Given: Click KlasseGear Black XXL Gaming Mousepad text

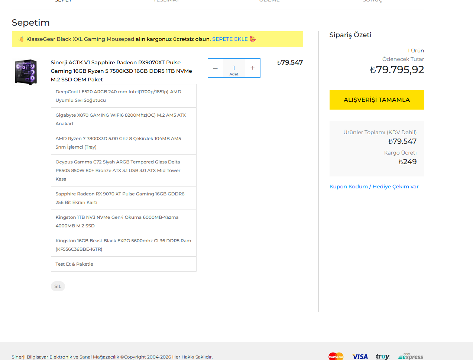Looking at the screenshot, I should [x=80, y=39].
